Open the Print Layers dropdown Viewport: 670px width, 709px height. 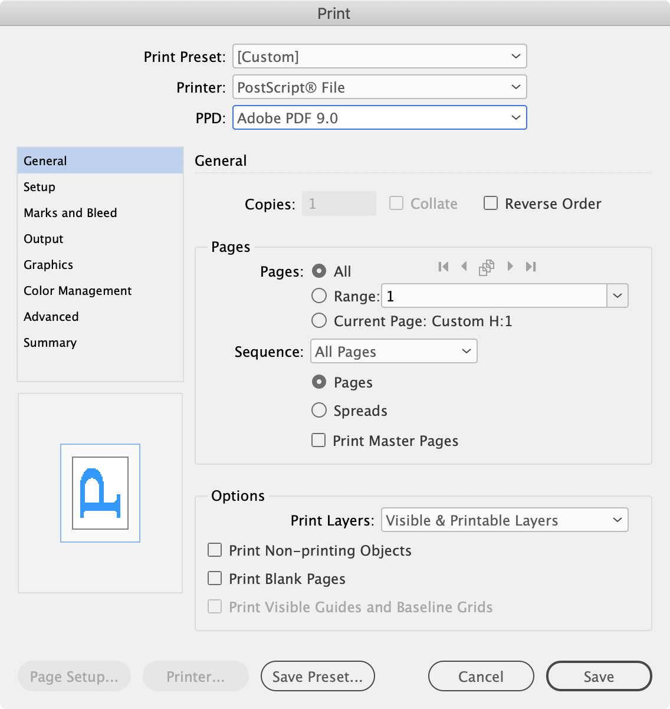point(504,520)
